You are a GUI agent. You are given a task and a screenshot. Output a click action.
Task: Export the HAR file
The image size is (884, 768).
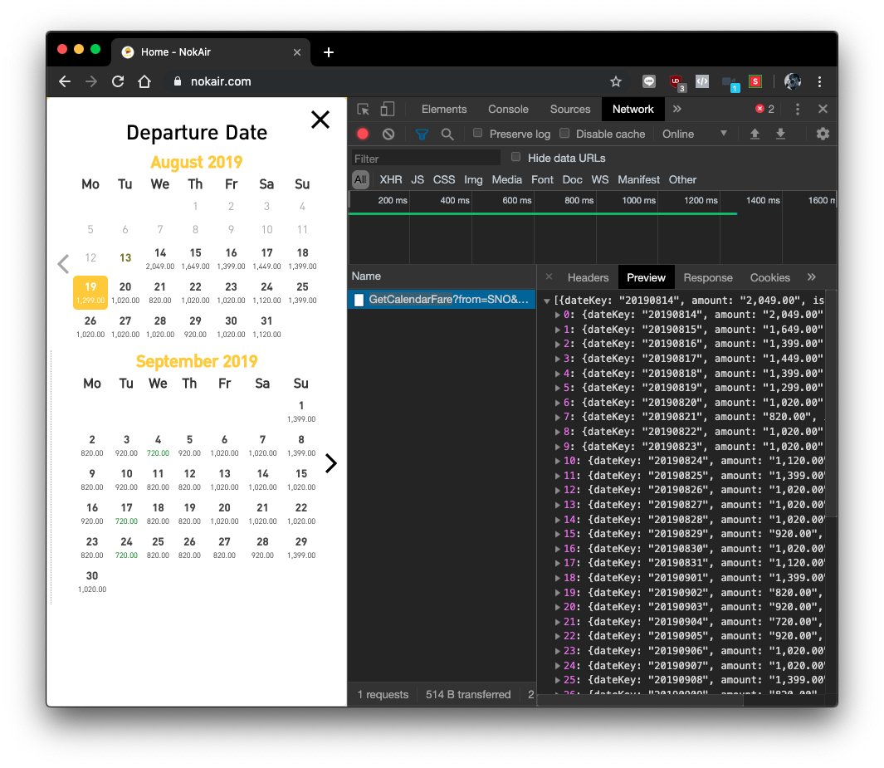781,135
